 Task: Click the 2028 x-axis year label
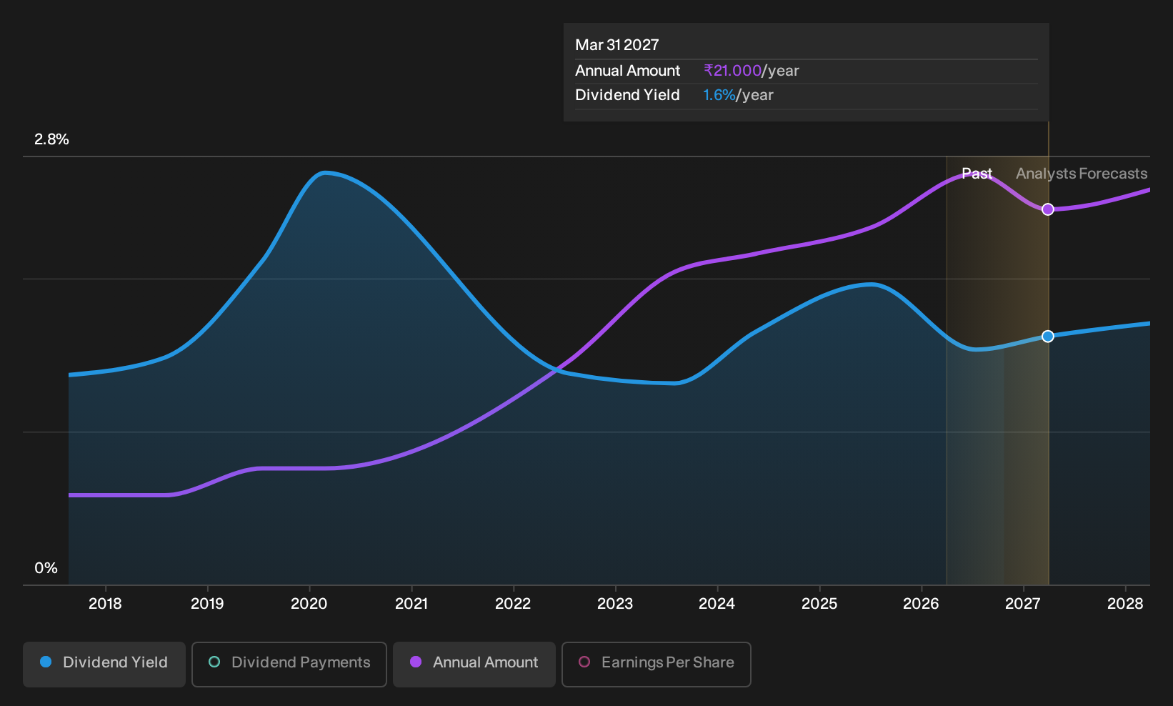(x=1125, y=604)
